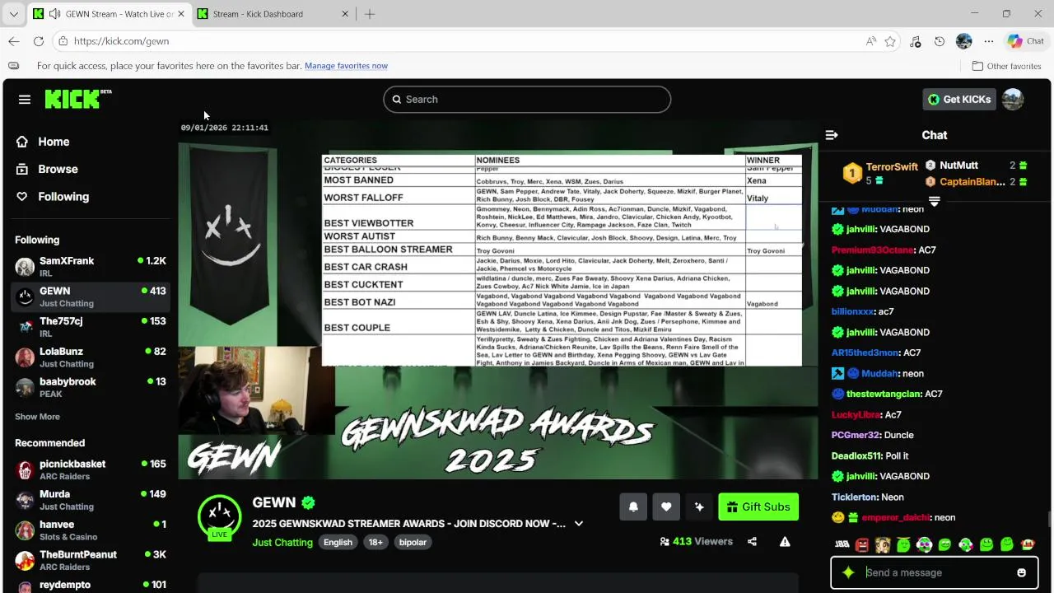Toggle the heart follow button for GEWN

pyautogui.click(x=666, y=507)
